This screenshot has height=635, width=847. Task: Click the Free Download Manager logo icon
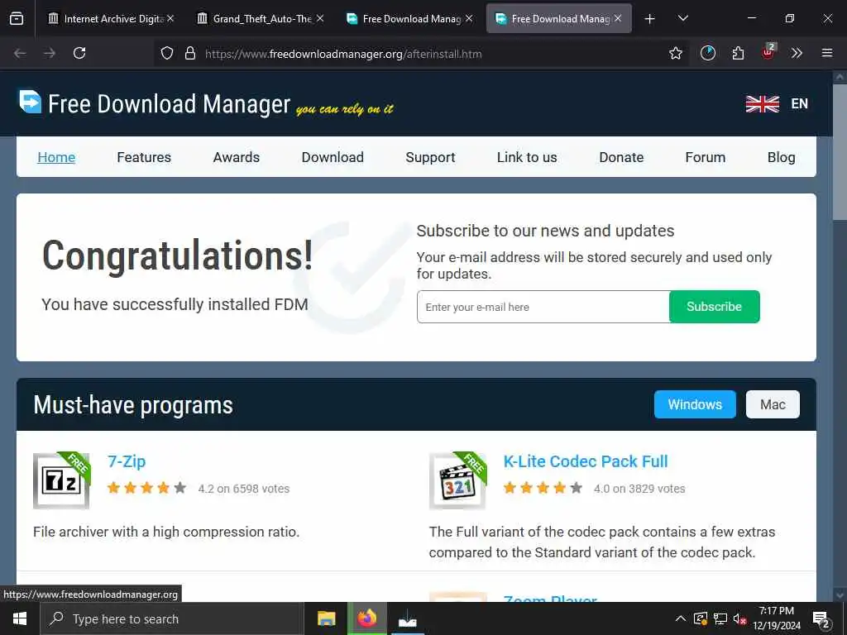[31, 102]
